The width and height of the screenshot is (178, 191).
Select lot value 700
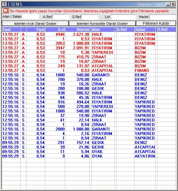tap(61, 80)
